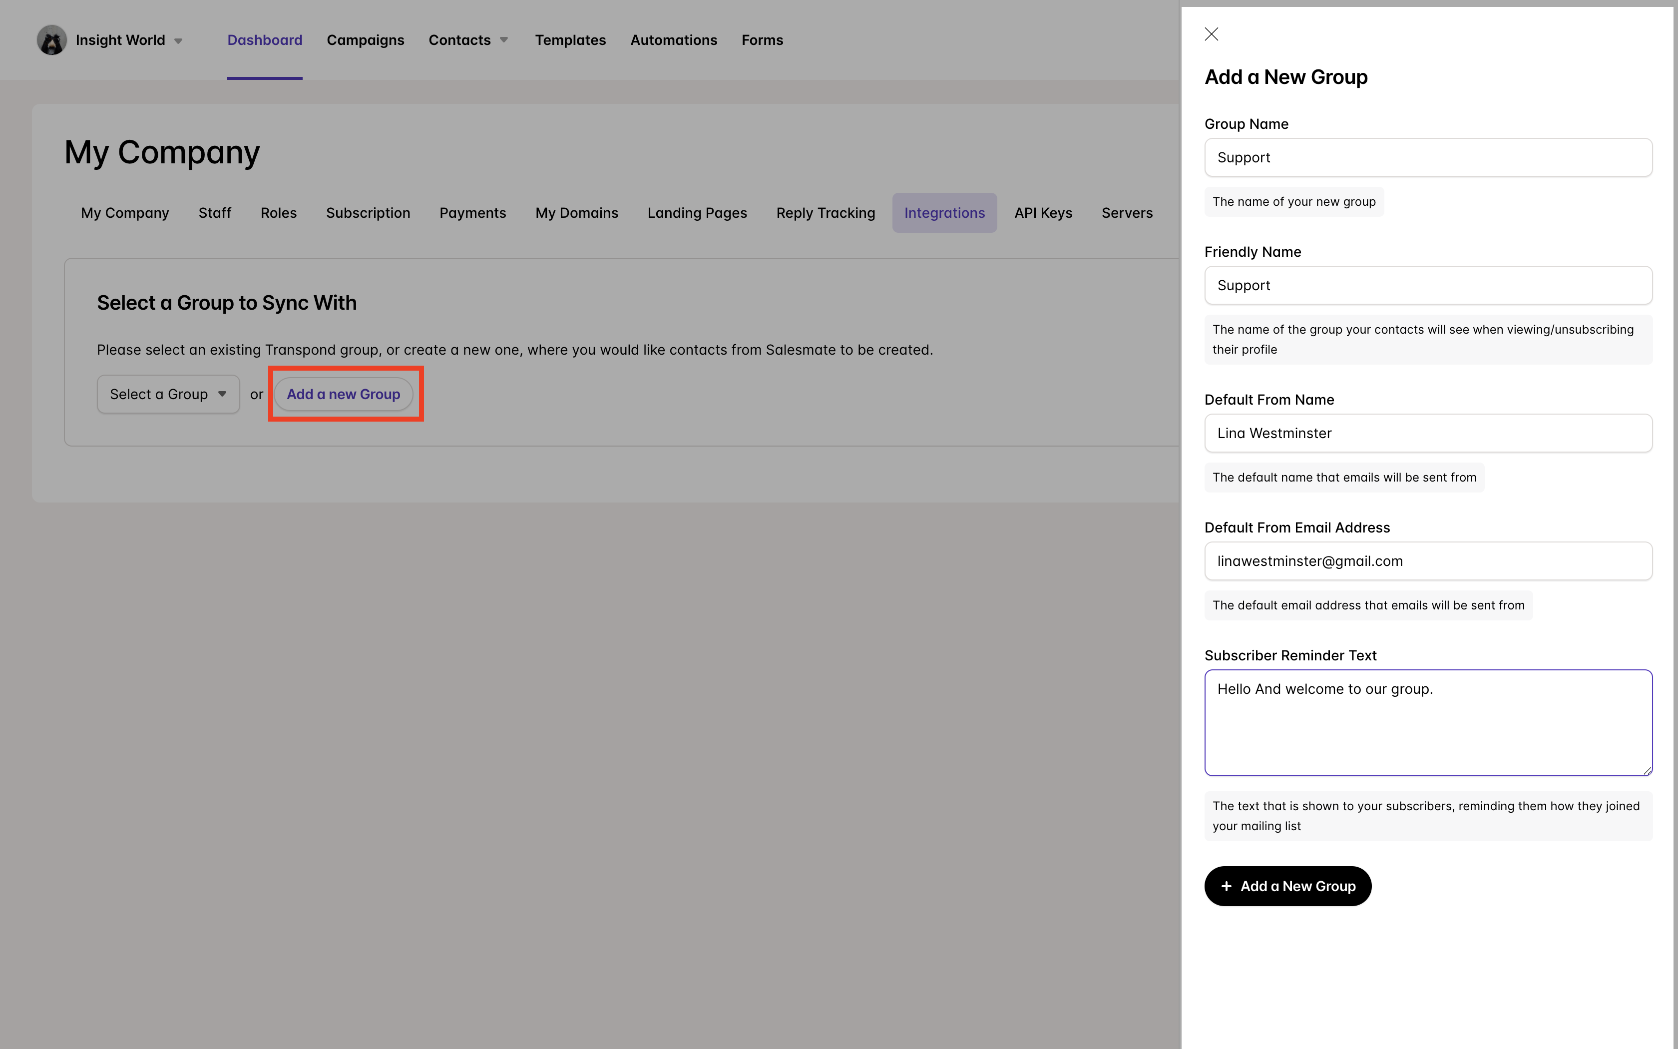Click into the Group Name field
The image size is (1678, 1049).
(x=1428, y=157)
